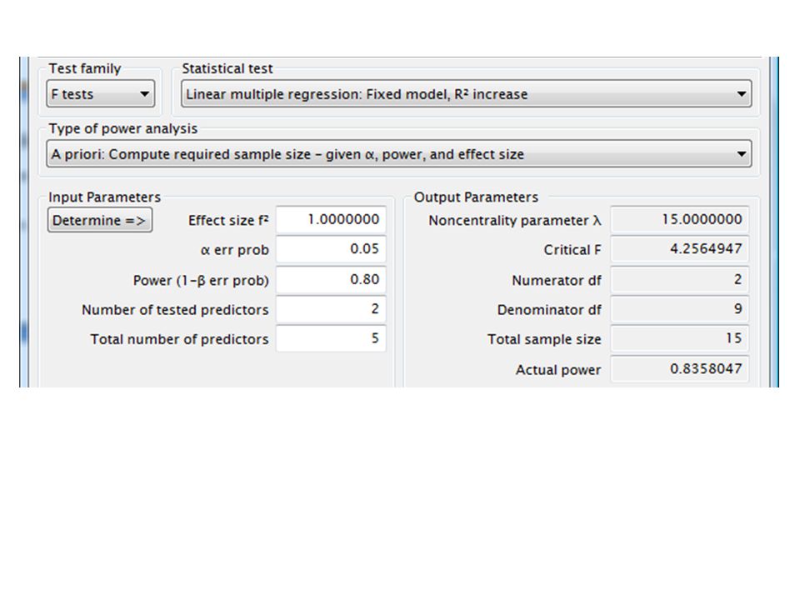Screen dimensions: 800x600
Task: Click the Power (1-β err prob) field
Action: [x=331, y=280]
